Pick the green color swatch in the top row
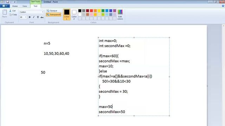 point(103,10)
